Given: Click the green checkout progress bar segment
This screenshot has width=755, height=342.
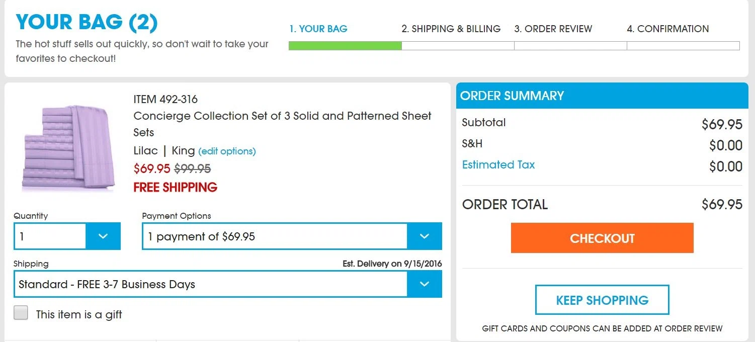Looking at the screenshot, I should (x=345, y=46).
